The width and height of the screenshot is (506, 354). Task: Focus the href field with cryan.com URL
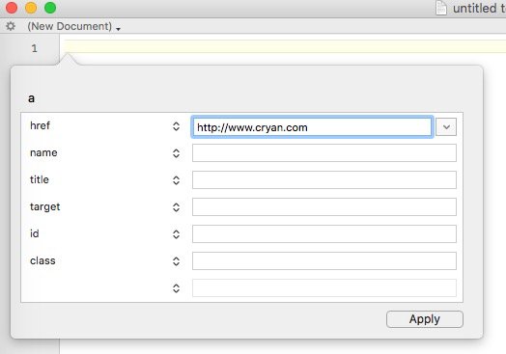[x=312, y=127]
